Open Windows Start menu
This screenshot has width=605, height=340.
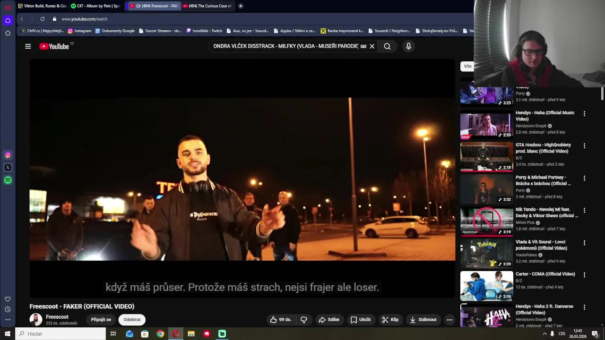coord(7,334)
